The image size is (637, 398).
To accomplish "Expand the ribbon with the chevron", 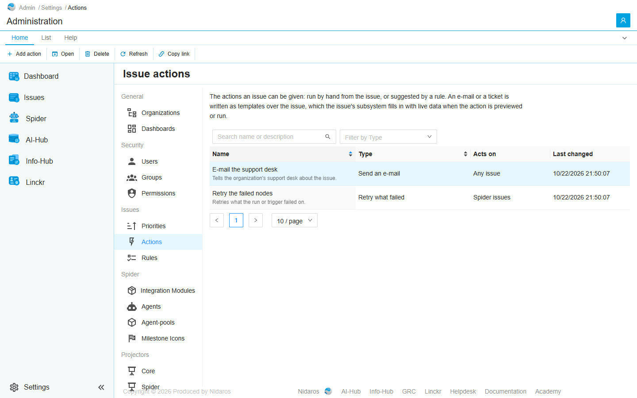I will tap(625, 38).
